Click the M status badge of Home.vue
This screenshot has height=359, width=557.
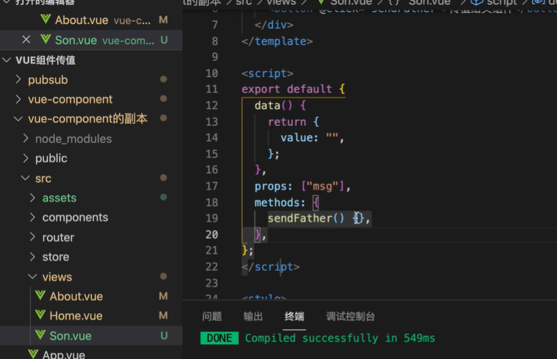click(164, 315)
